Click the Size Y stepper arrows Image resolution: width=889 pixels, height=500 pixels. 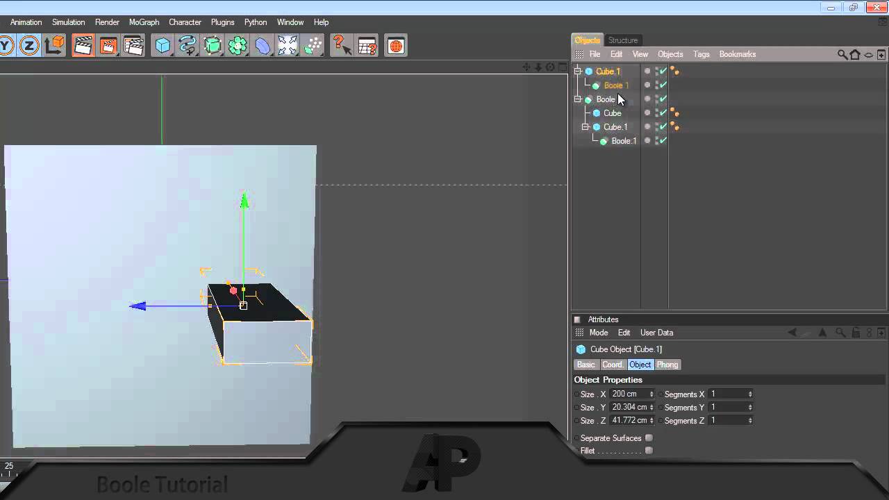pyautogui.click(x=651, y=408)
